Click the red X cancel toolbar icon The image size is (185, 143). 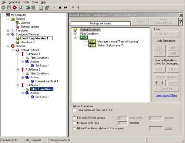(14, 8)
